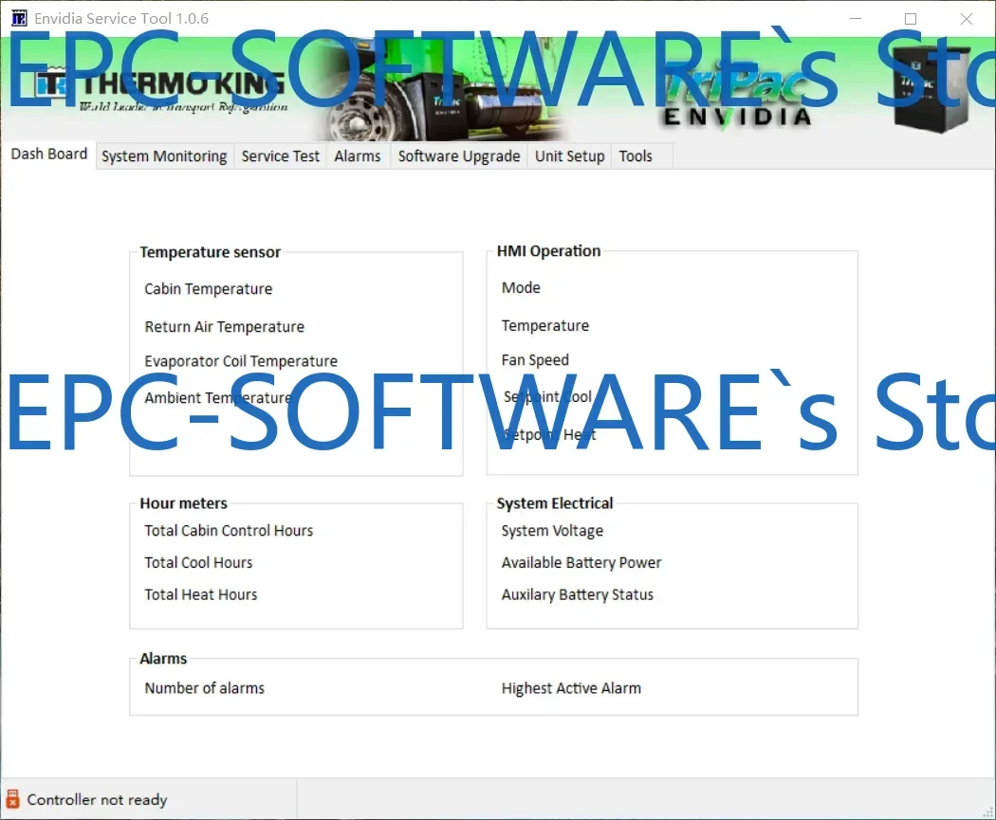Open the Tools tab
996x820 pixels.
tap(636, 155)
